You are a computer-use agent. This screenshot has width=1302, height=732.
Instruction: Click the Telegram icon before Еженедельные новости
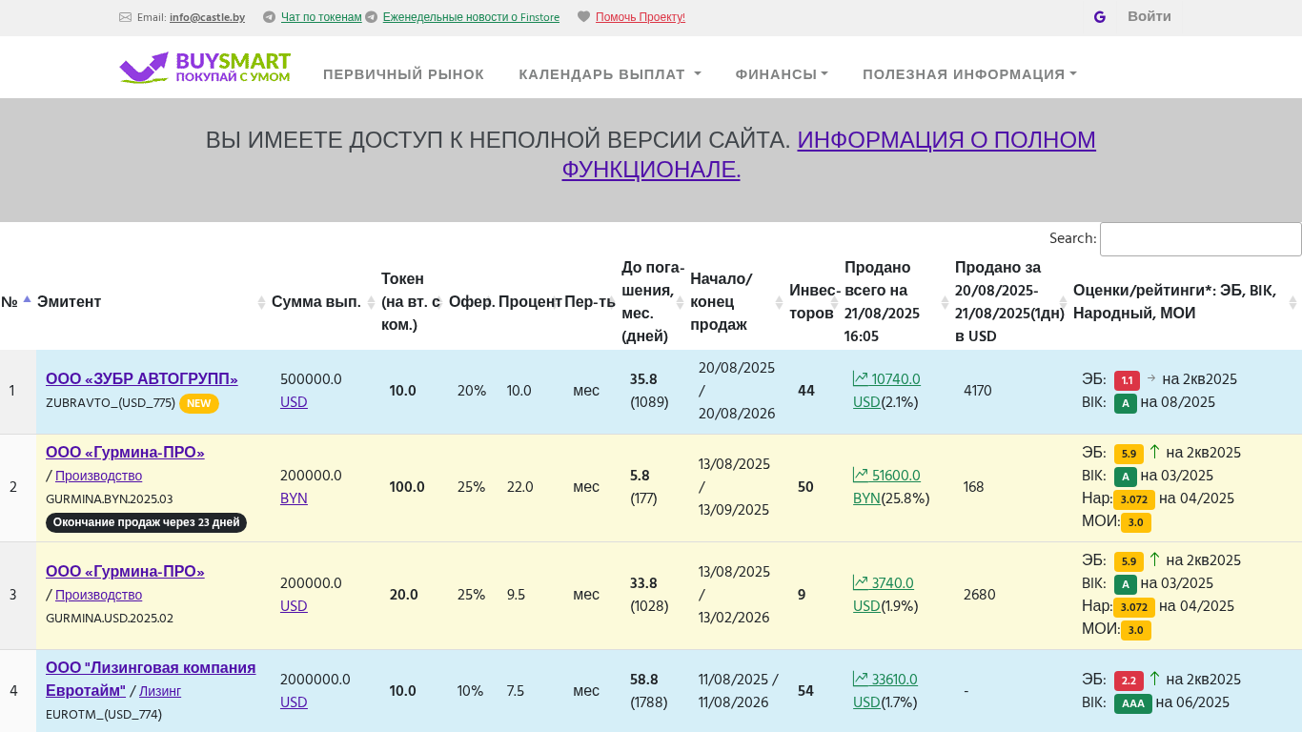coord(371,17)
